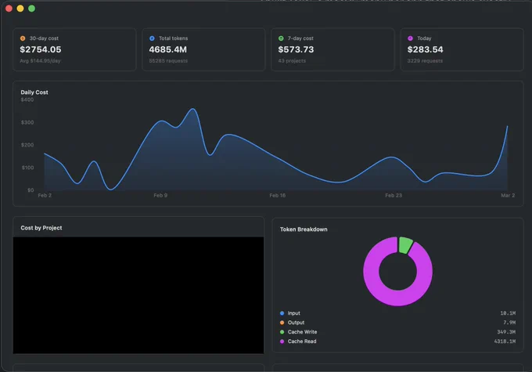The image size is (532, 372).
Task: Select the 4685.4M total tokens value
Action: pos(168,49)
